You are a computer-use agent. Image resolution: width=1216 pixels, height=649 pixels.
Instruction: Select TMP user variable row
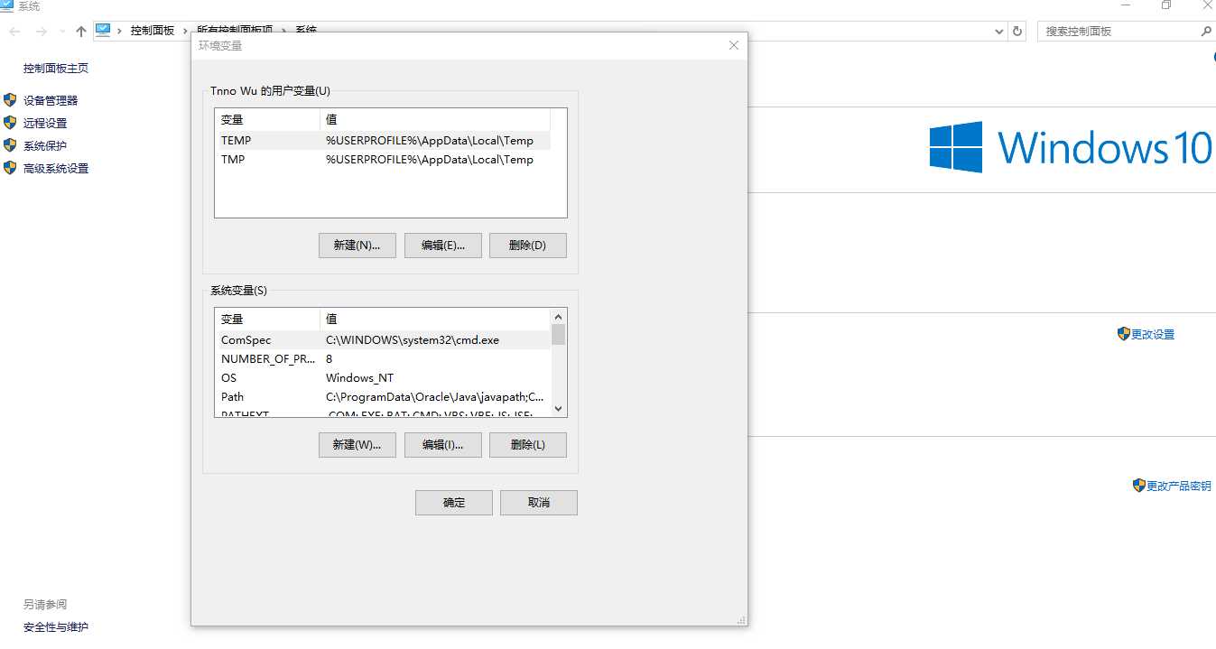(382, 159)
